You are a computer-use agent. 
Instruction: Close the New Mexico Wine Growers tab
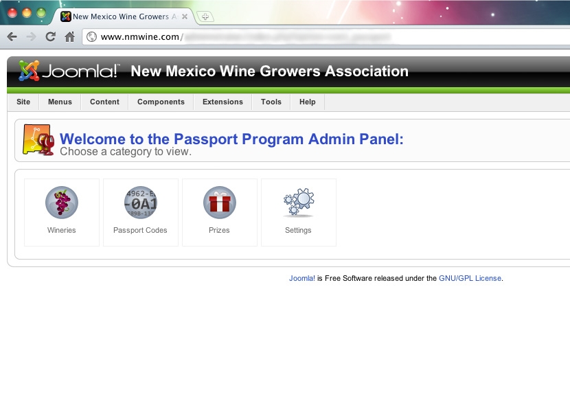click(185, 16)
